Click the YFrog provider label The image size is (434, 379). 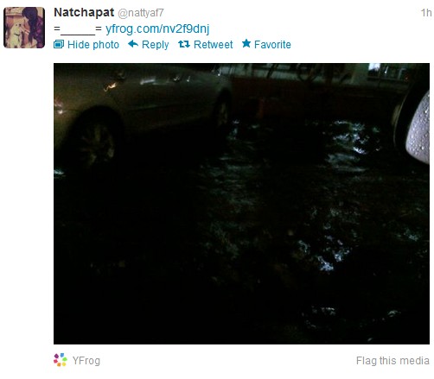click(x=86, y=361)
